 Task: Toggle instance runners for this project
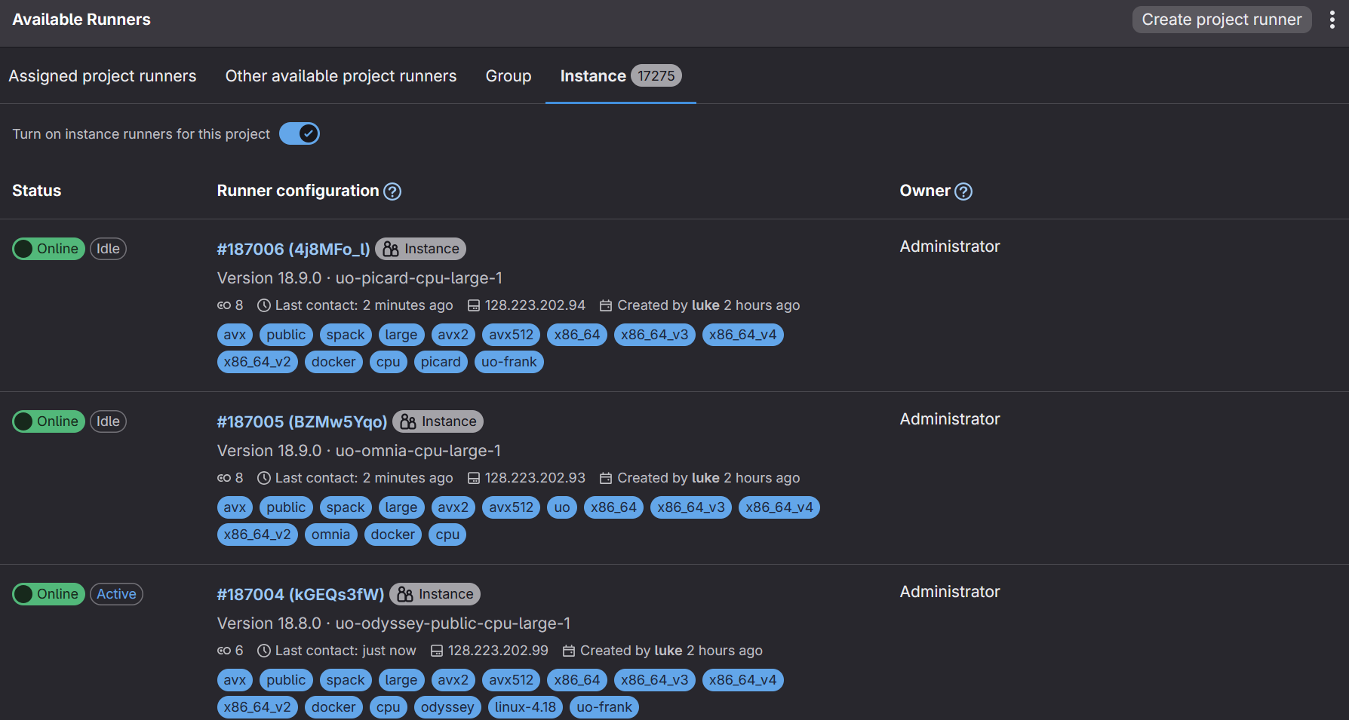pos(300,133)
